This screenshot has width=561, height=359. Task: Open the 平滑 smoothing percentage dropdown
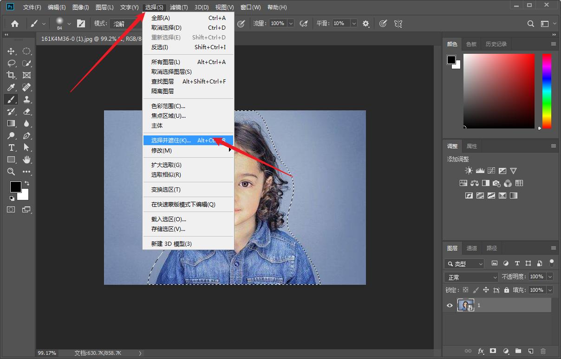coord(354,23)
